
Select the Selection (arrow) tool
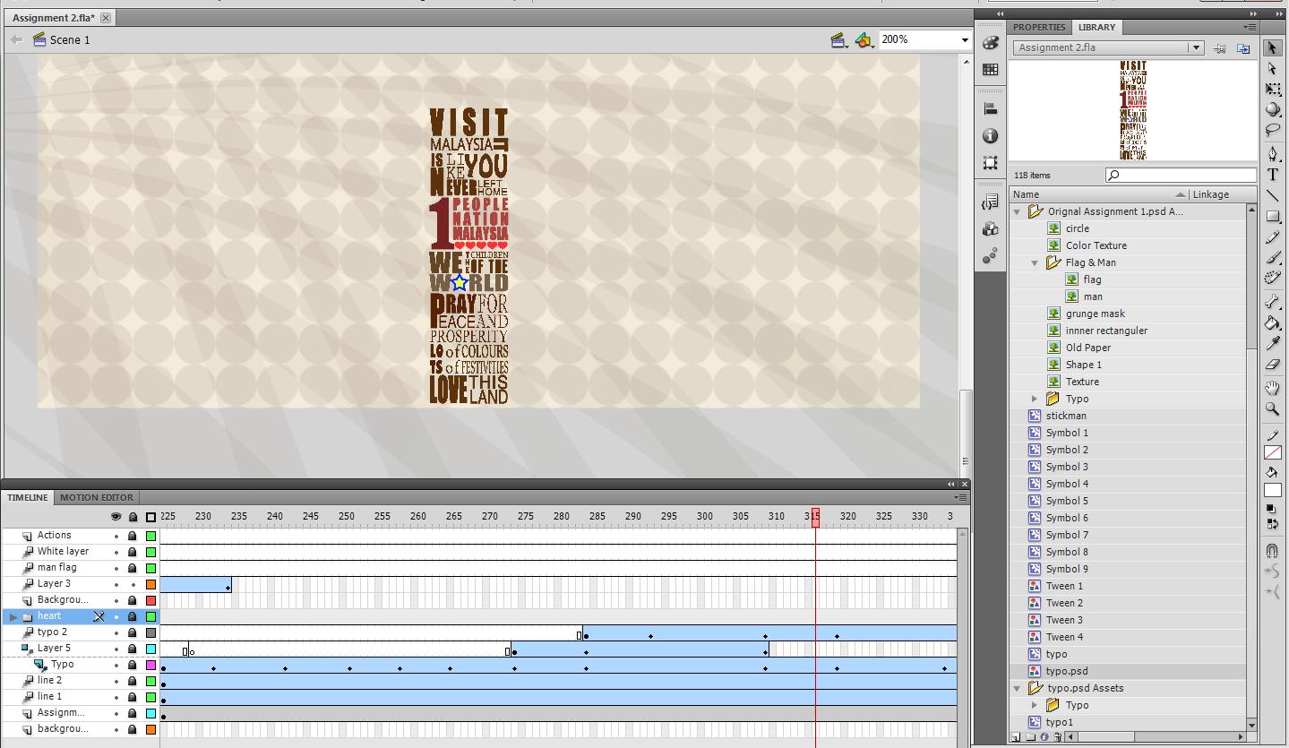click(x=1272, y=47)
